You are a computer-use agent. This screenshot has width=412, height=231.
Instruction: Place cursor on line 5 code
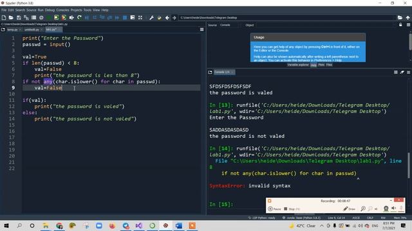point(51,63)
